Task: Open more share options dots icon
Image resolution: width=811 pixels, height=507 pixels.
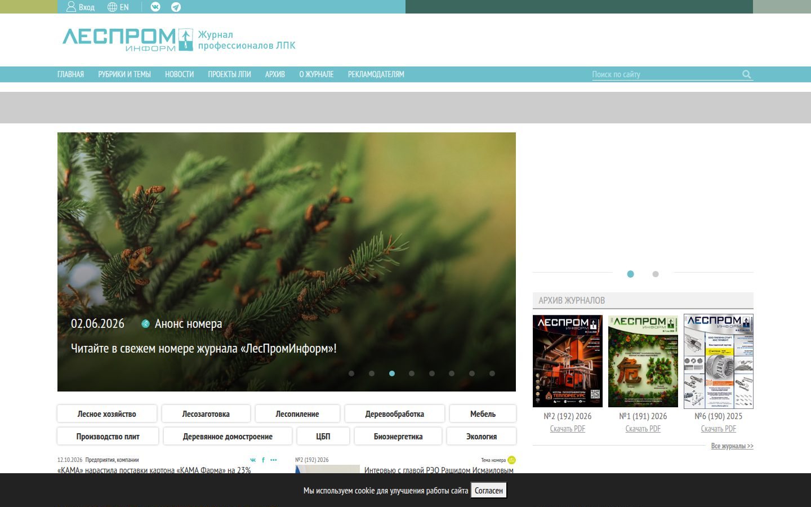Action: (x=274, y=460)
